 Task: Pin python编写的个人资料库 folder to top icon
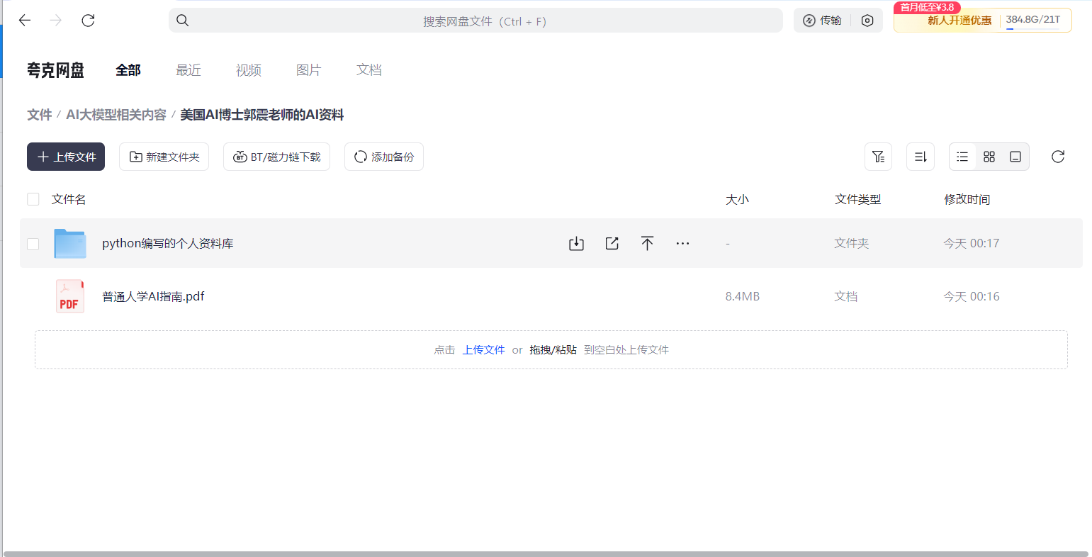[x=647, y=244]
